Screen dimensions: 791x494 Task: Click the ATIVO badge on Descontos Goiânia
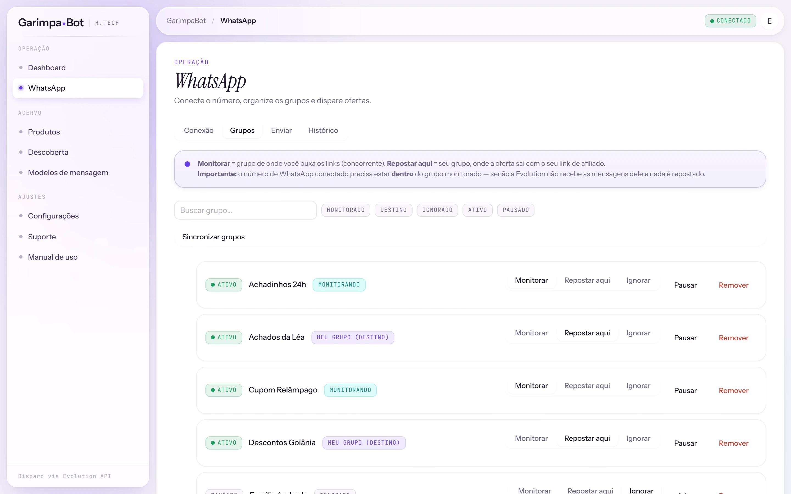click(224, 442)
